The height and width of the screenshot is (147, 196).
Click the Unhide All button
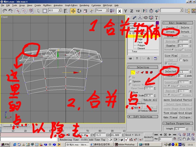tap(150, 100)
